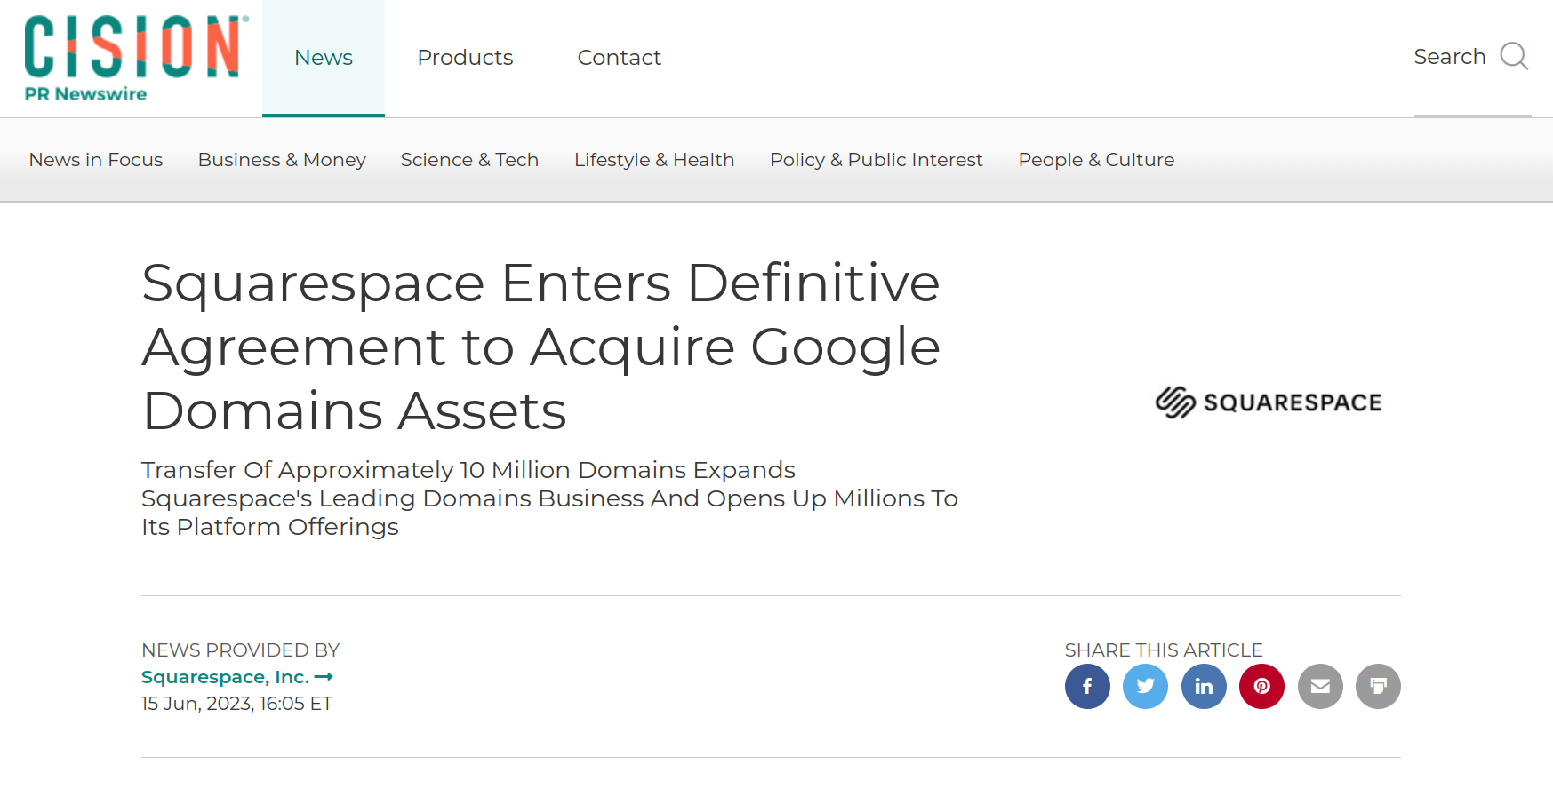Share article on Facebook
The image size is (1553, 805).
(x=1087, y=686)
